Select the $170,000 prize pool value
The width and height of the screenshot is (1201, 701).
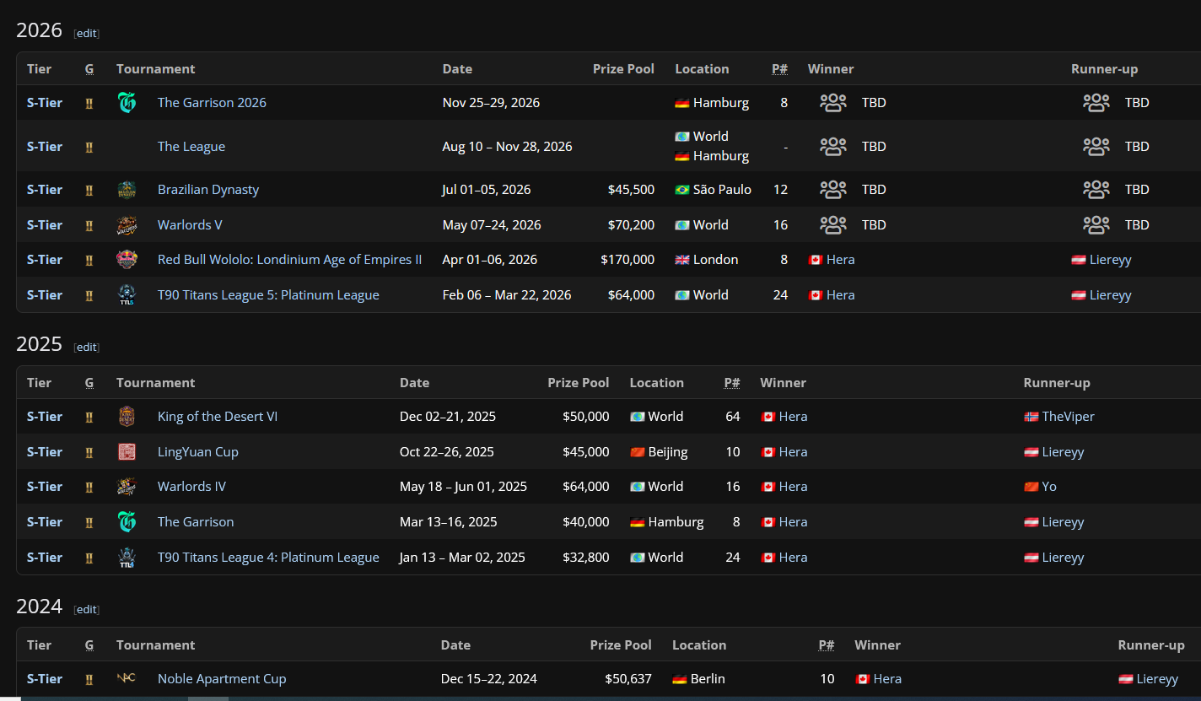[627, 260]
